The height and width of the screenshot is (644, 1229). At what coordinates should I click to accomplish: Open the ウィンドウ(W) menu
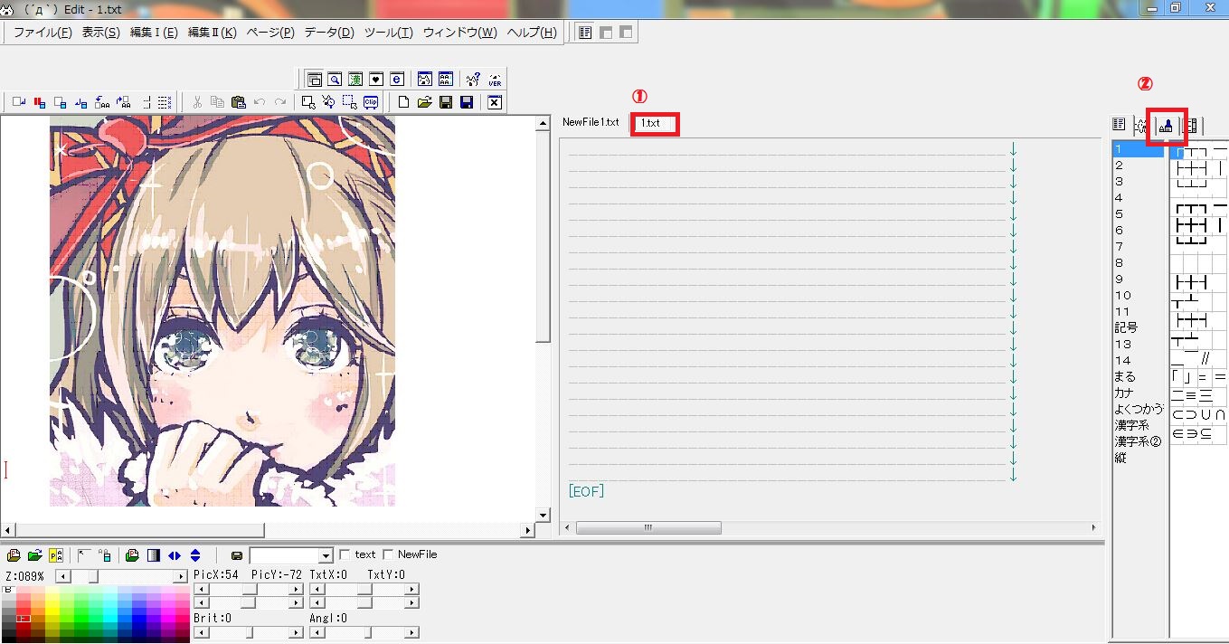click(460, 33)
